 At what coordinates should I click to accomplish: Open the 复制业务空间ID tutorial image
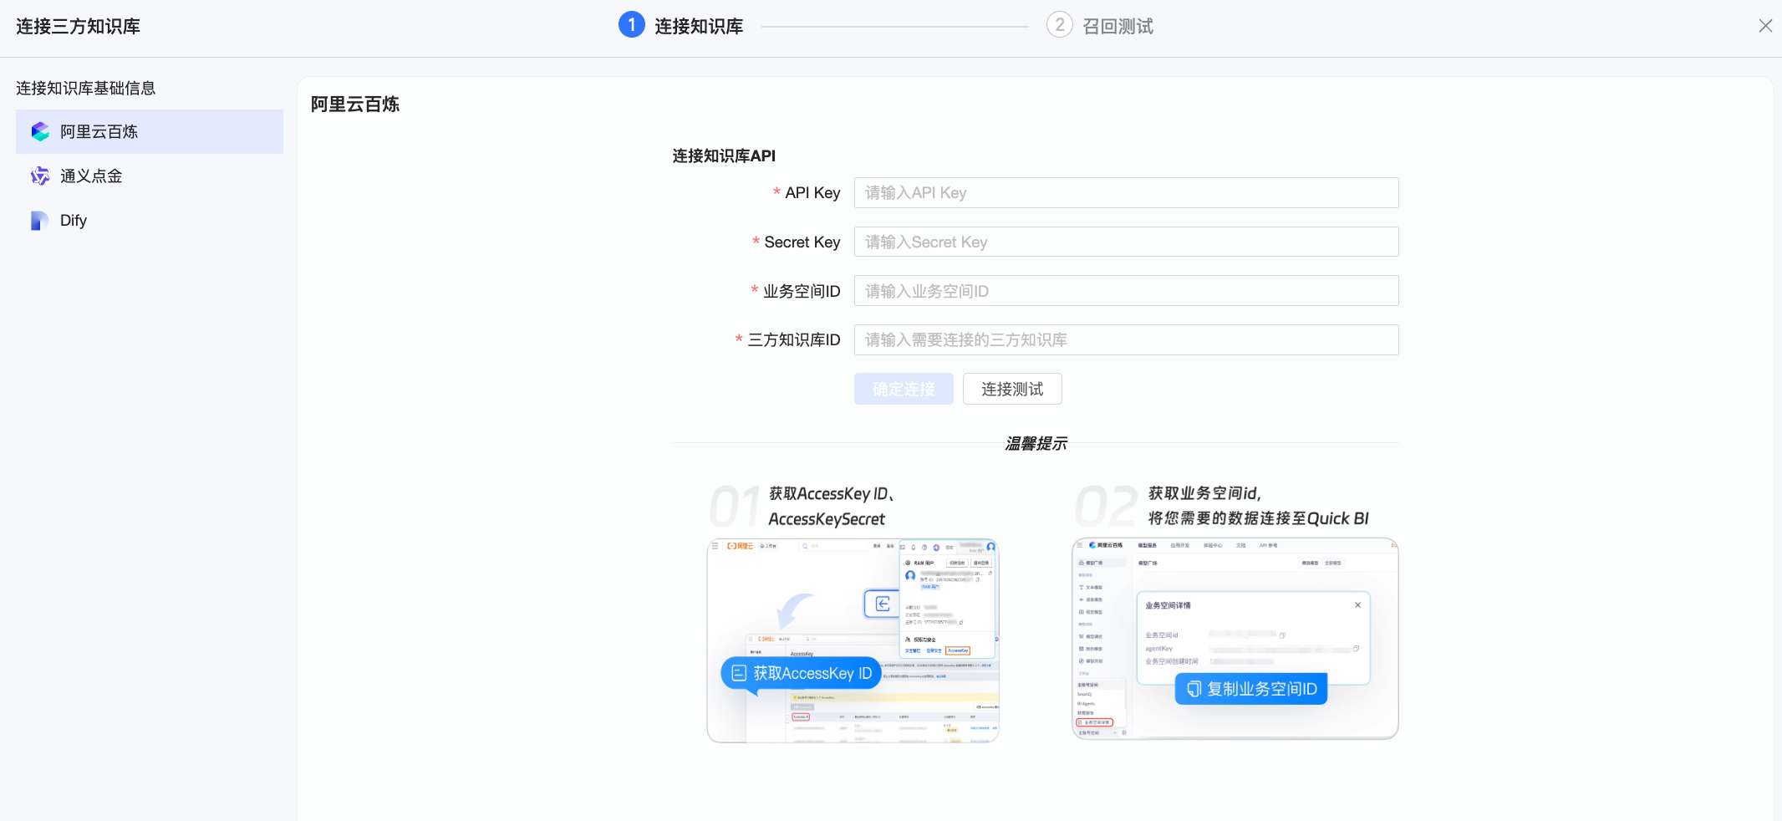tap(1235, 639)
